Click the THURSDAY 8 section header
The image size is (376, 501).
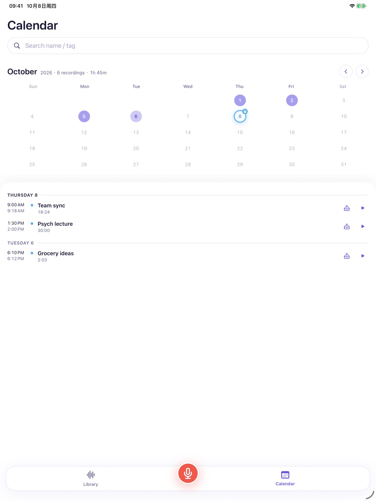tap(22, 195)
